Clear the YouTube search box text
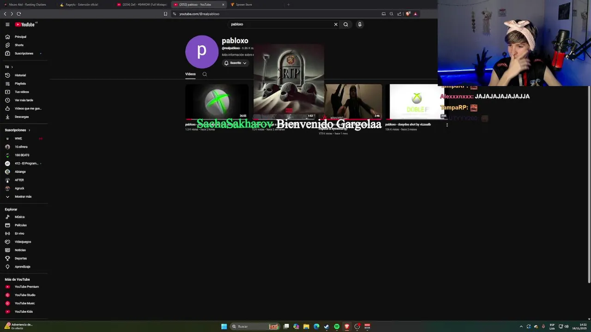This screenshot has width=591, height=332. pyautogui.click(x=336, y=24)
